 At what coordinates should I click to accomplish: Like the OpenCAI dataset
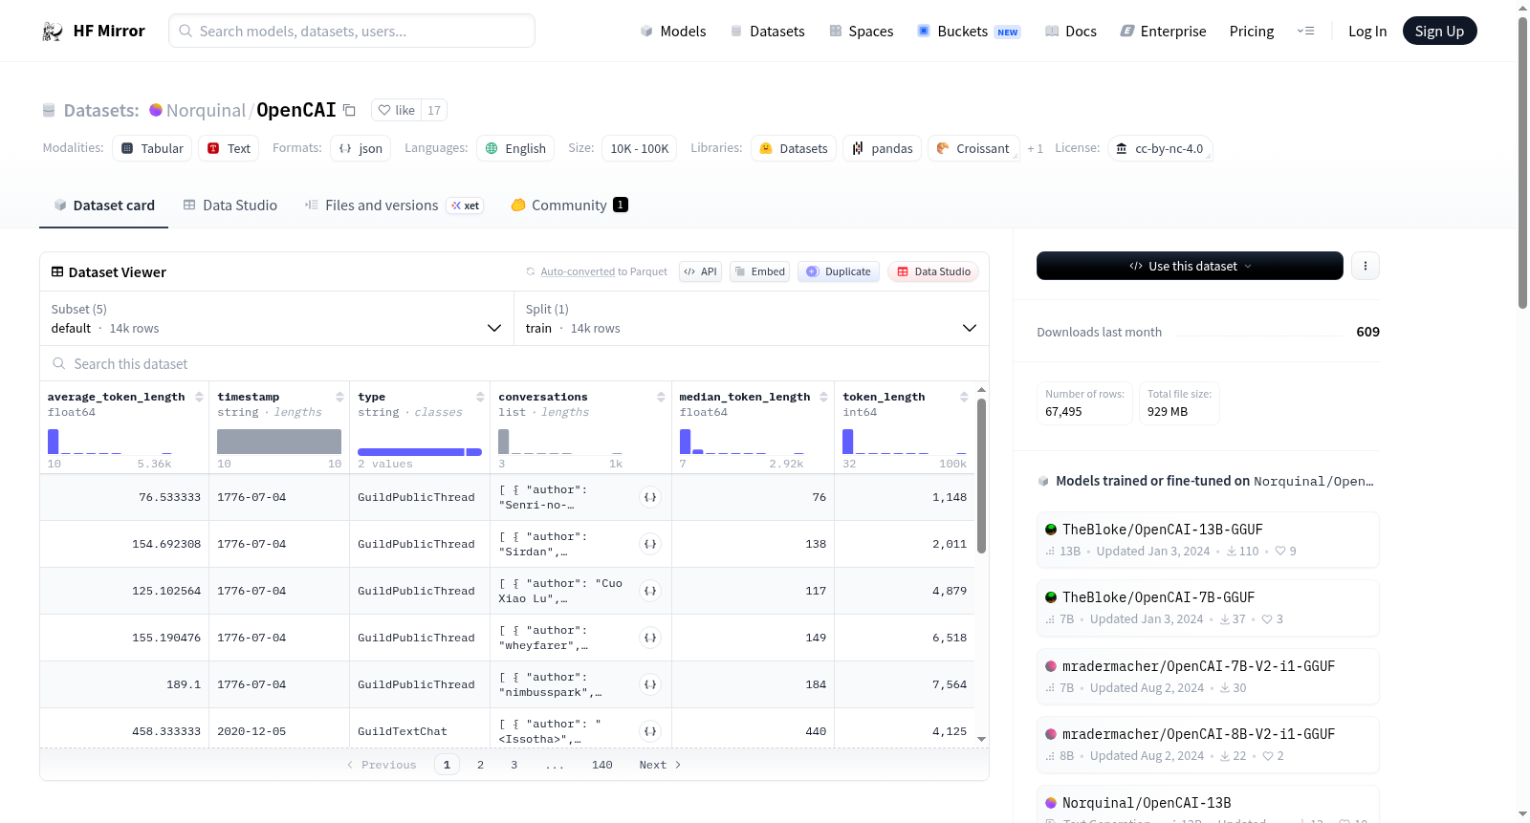396,111
